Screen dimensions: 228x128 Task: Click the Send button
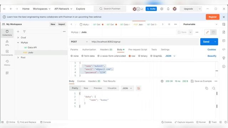206,42
